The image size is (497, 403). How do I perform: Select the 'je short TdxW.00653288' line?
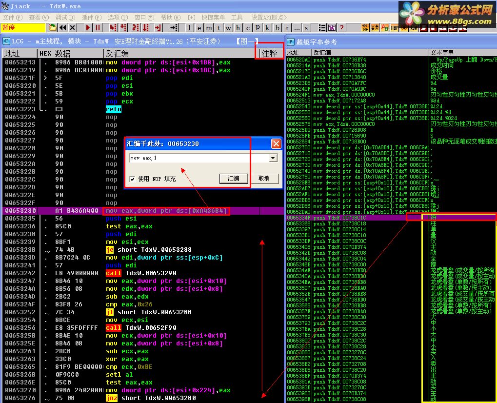[x=149, y=249]
